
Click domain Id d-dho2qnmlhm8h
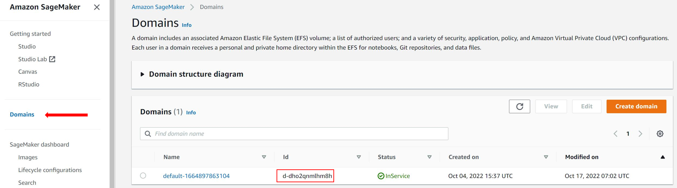pos(307,176)
